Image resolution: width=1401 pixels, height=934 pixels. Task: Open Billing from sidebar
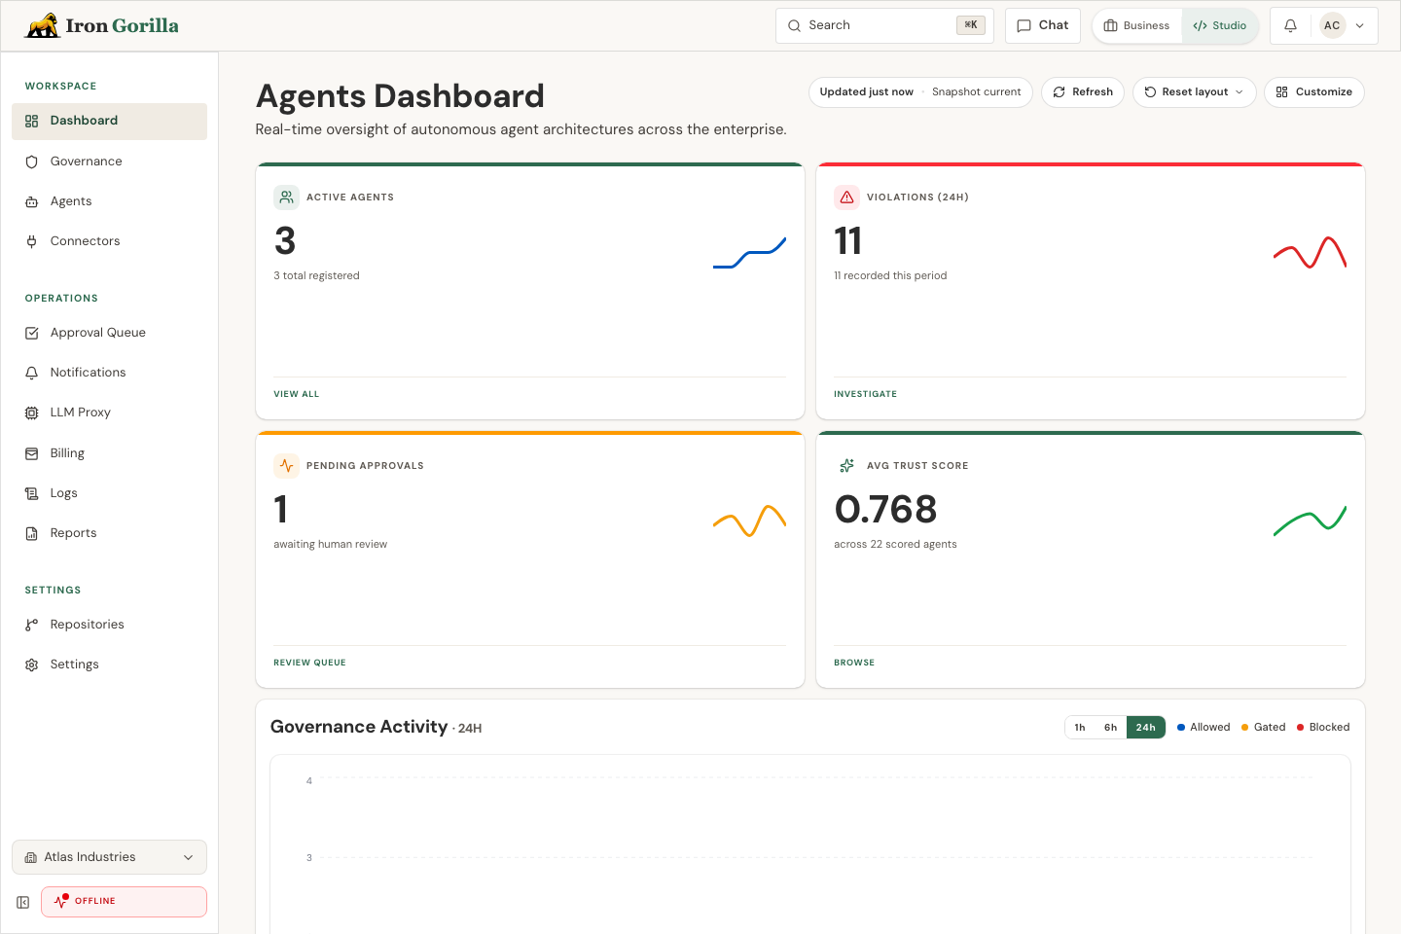click(109, 453)
